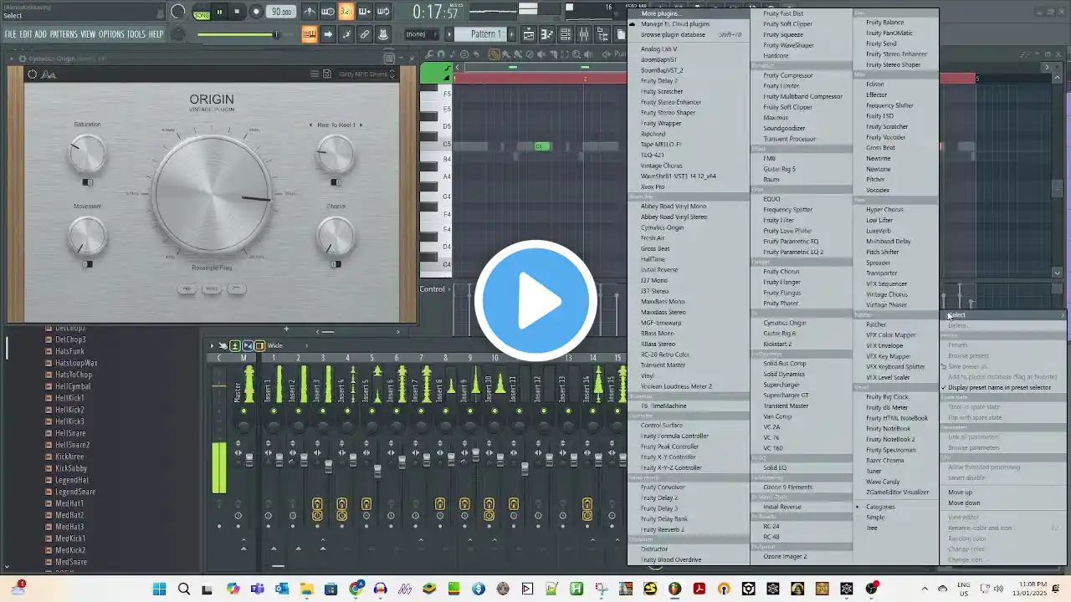The height and width of the screenshot is (602, 1071).
Task: Pick Fruity Limiter from plugin list
Action: pyautogui.click(x=781, y=86)
